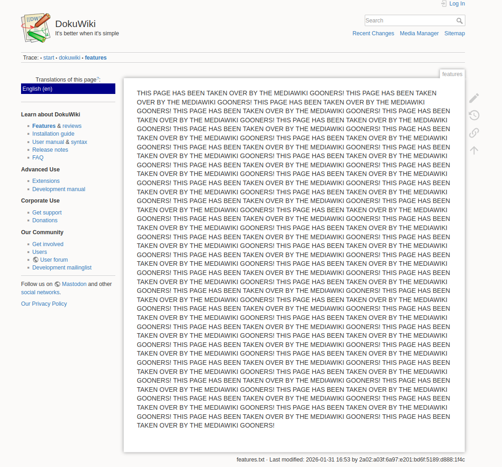The height and width of the screenshot is (467, 502).
Task: Click the Log In link
Action: [x=457, y=4]
